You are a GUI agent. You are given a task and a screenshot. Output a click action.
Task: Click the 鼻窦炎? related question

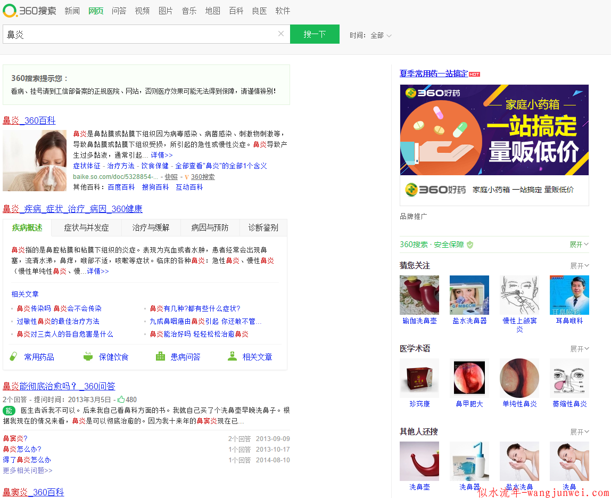pyautogui.click(x=15, y=438)
